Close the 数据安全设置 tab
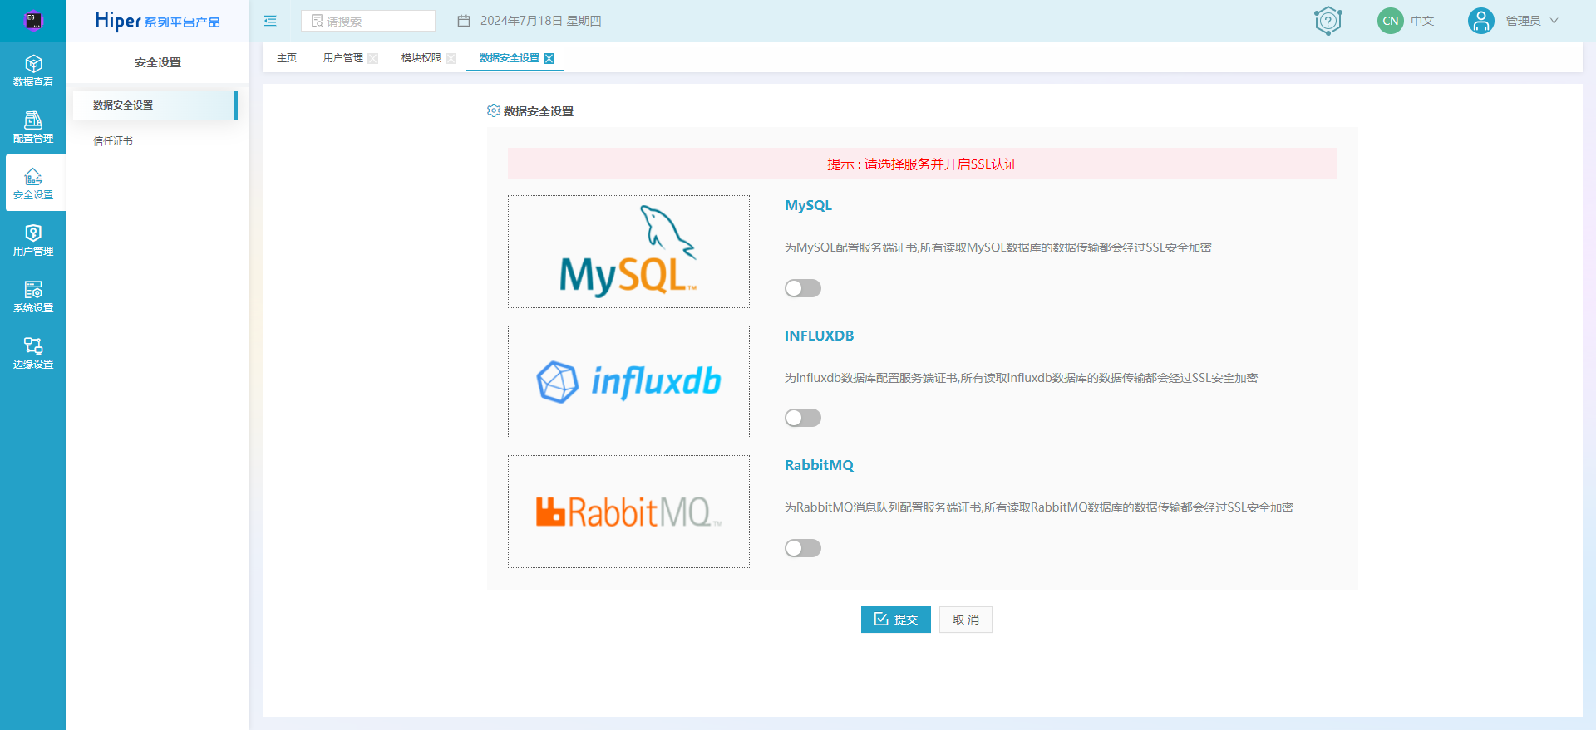 549,58
